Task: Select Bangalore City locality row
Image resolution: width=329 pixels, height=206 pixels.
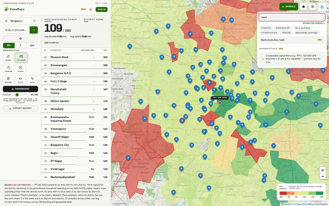Action: coord(76,145)
